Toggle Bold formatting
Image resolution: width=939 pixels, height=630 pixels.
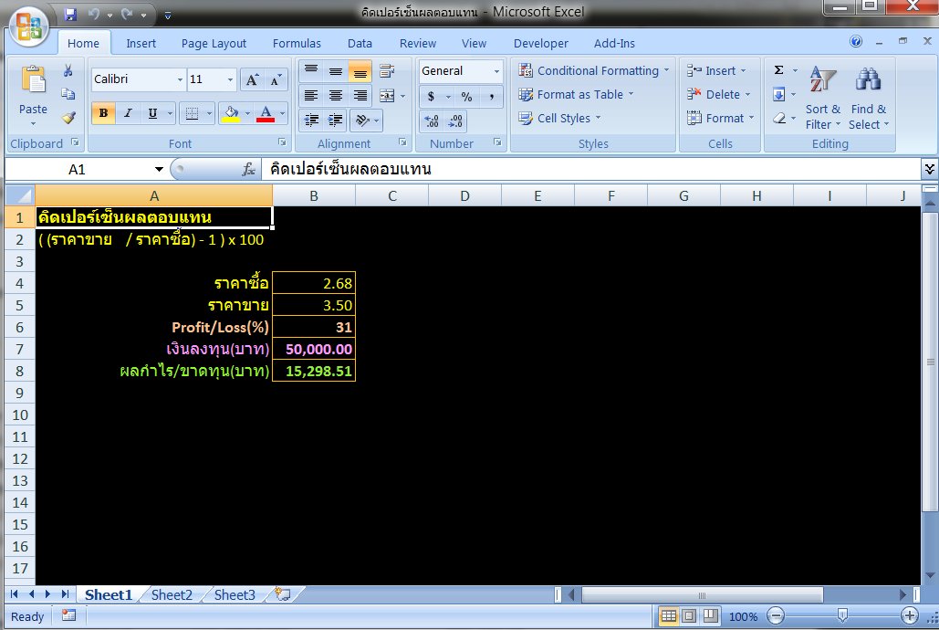pos(103,113)
